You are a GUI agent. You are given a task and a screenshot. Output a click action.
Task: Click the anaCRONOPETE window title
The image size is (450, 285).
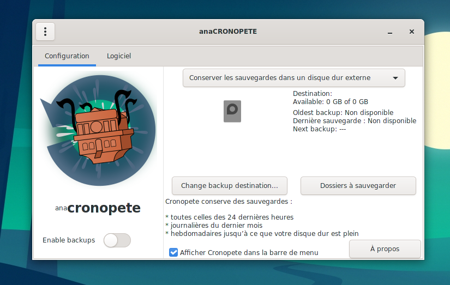click(228, 32)
